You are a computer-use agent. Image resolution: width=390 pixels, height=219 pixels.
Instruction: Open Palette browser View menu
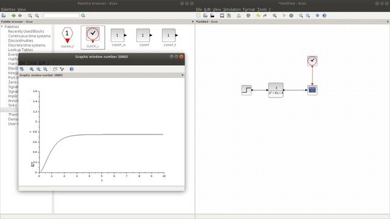(22, 10)
